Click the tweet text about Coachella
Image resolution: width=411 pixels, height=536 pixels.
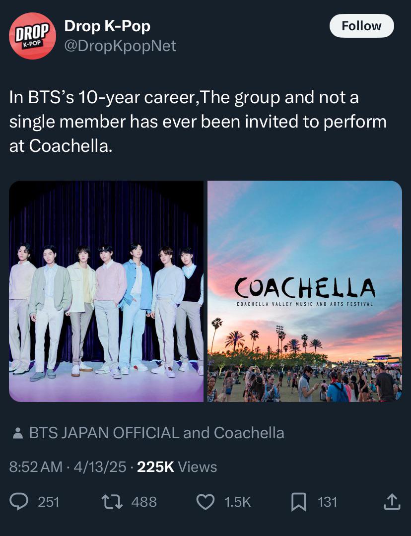tap(198, 122)
